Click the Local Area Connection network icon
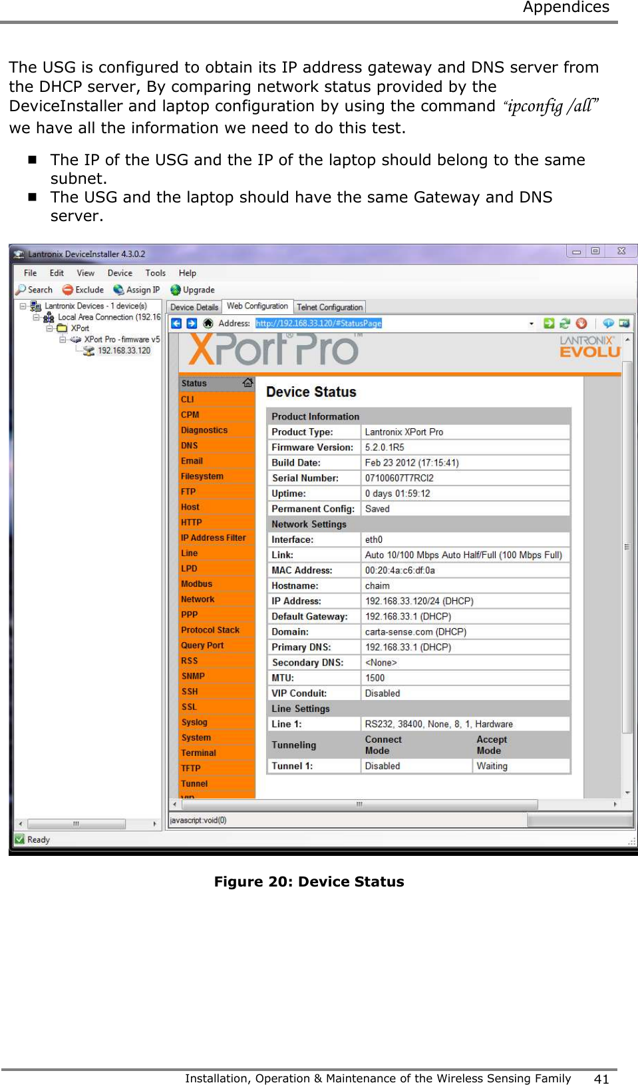Screen dimensions: 638x1085 click(x=49, y=318)
